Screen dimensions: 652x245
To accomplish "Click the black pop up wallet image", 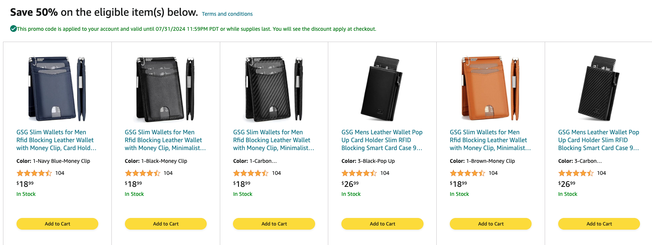I will pos(382,89).
